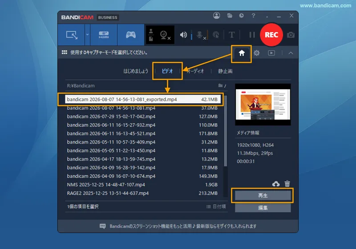Open 日付順 sort order dropdown
This screenshot has width=356, height=249.
point(216,207)
